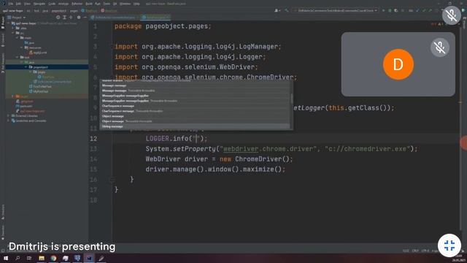Open Chrome from the taskbar
This screenshot has height=263, width=467.
[53, 258]
